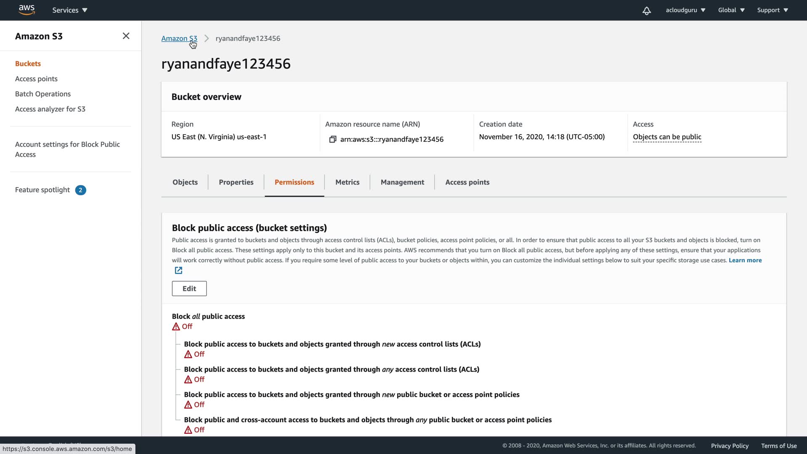Click warning icon under any ACLs setting

(188, 380)
